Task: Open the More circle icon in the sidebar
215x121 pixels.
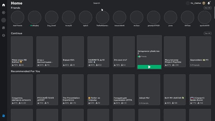Action: pyautogui.click(x=4, y=35)
